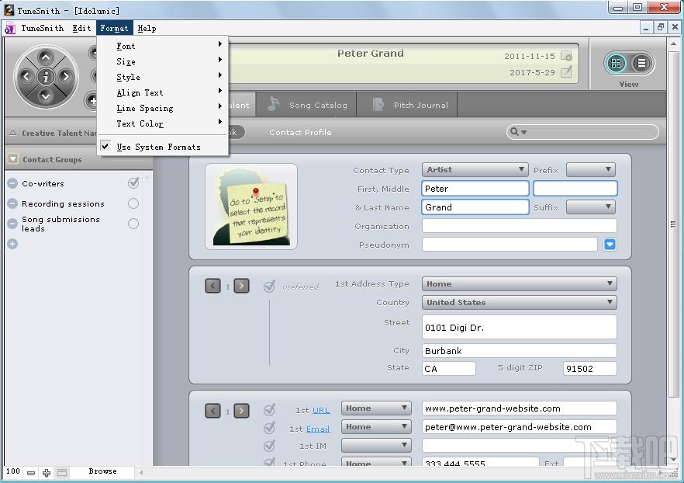This screenshot has width=684, height=483.
Task: Go to next address record arrow
Action: [x=242, y=286]
